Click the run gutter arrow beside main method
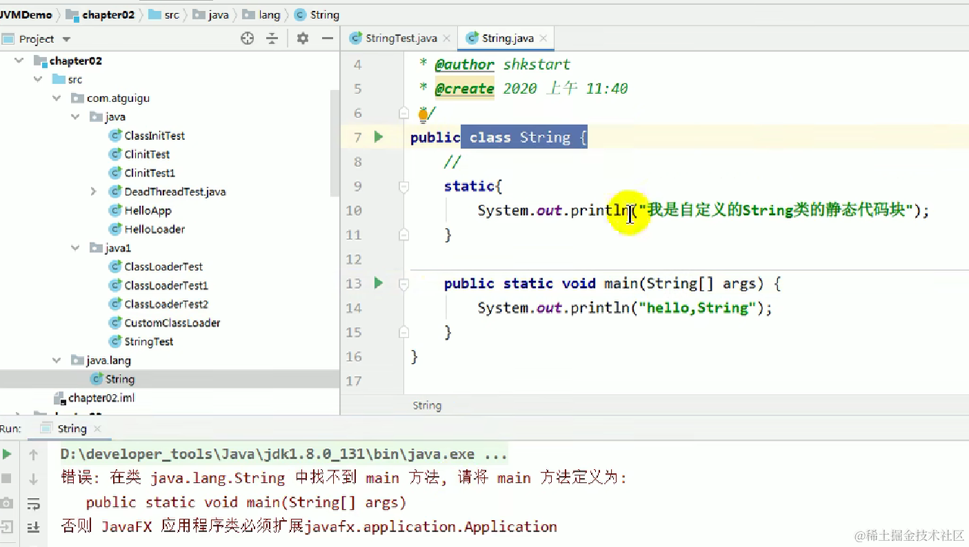Screen dimensions: 969x547 378,282
